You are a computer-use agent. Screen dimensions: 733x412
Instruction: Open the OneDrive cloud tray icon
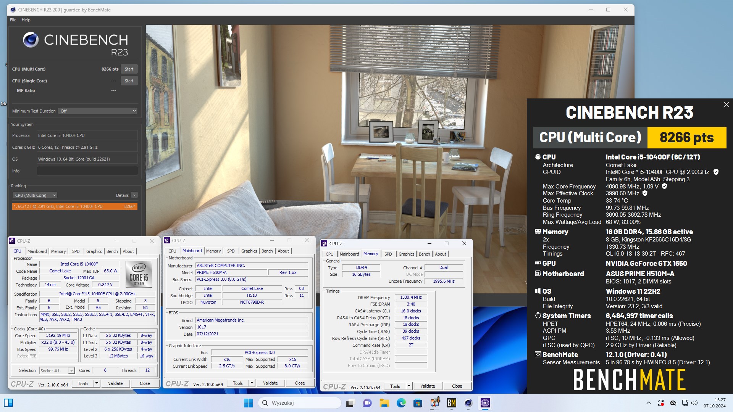(x=673, y=403)
